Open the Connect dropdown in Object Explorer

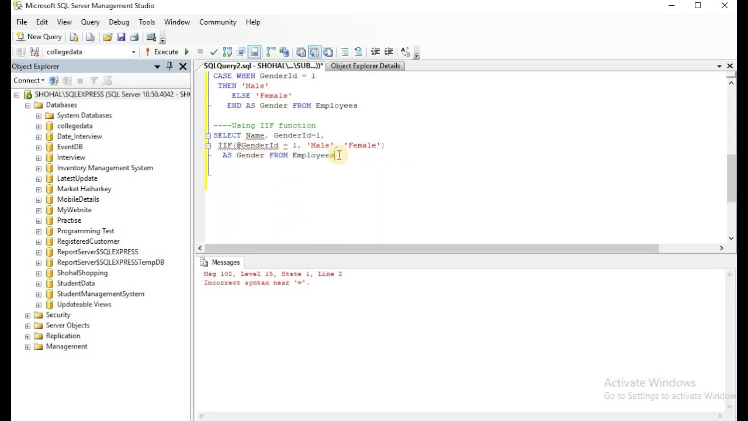29,81
